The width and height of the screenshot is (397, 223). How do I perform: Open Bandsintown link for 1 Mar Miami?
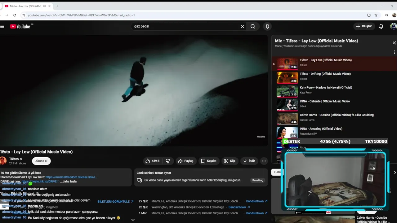point(257,213)
